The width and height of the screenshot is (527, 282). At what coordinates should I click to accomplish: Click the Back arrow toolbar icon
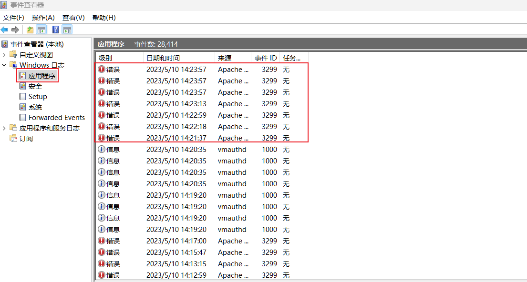coord(4,30)
